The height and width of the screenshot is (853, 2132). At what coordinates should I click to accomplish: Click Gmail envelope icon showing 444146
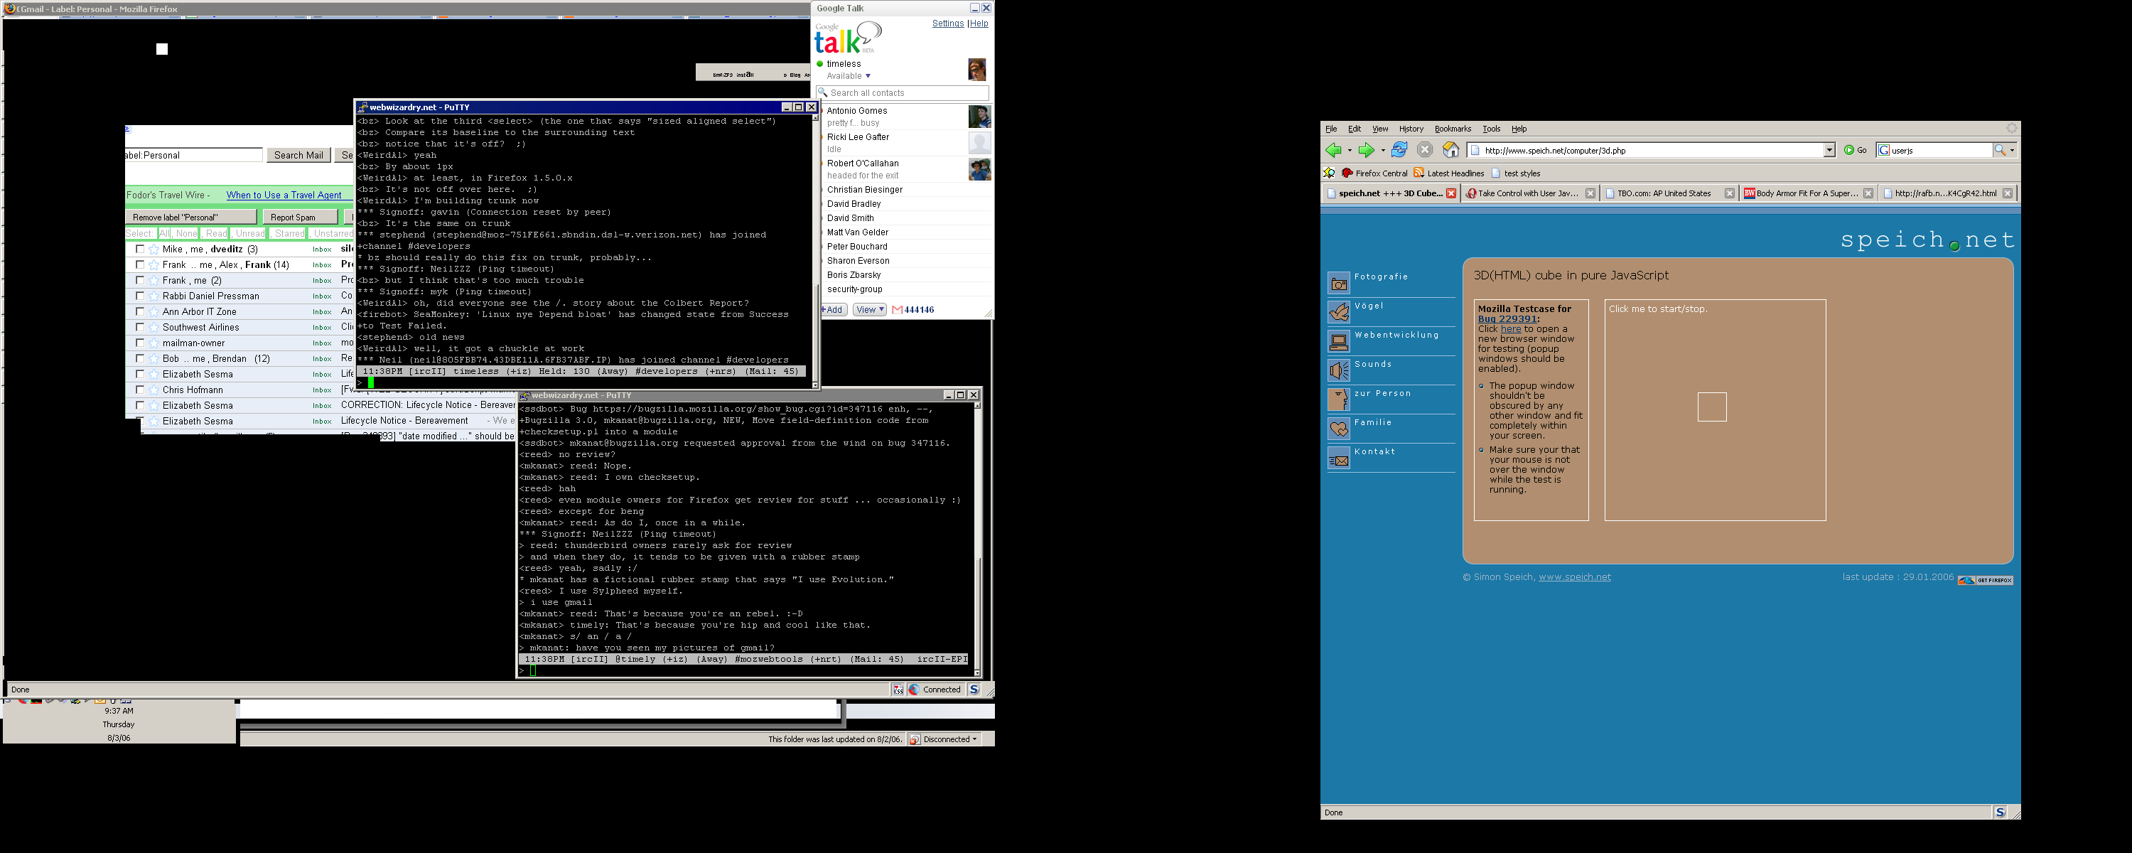pyautogui.click(x=897, y=310)
